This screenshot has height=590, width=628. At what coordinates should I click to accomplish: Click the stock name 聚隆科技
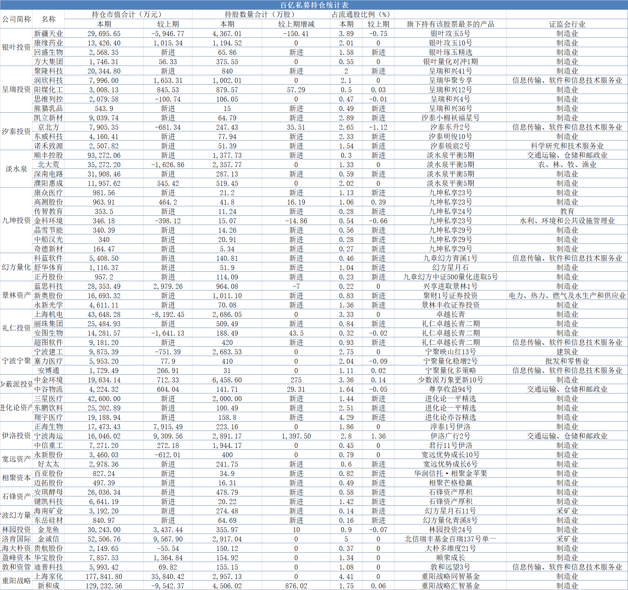pos(48,71)
